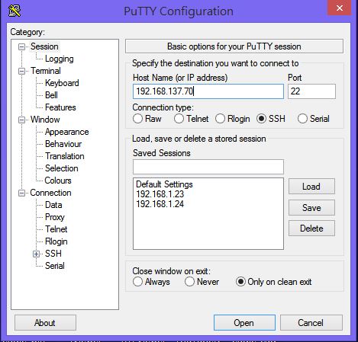The width and height of the screenshot is (358, 342).
Task: Open the SSH category in tree
Action: tap(53, 254)
